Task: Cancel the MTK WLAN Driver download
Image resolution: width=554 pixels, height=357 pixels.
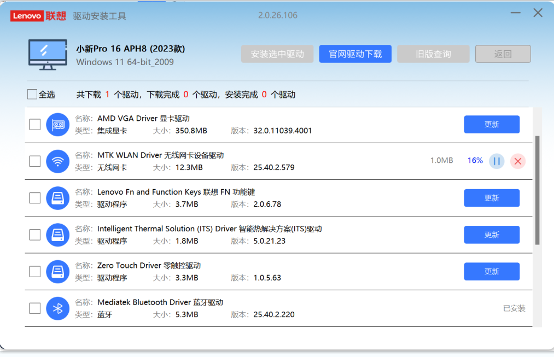Action: click(518, 161)
